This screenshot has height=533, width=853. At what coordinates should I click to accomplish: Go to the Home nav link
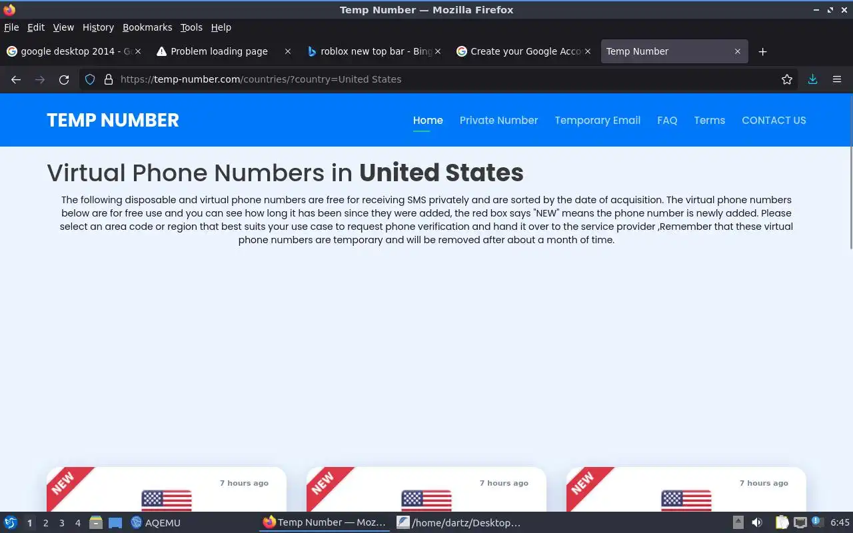(428, 121)
